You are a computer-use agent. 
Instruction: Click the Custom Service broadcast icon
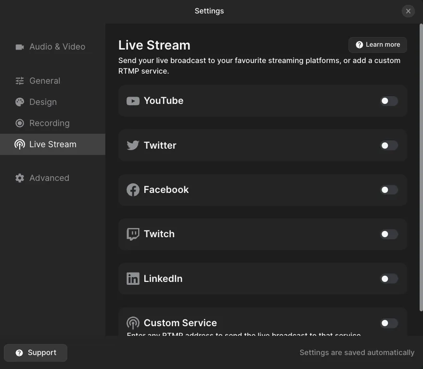[133, 323]
